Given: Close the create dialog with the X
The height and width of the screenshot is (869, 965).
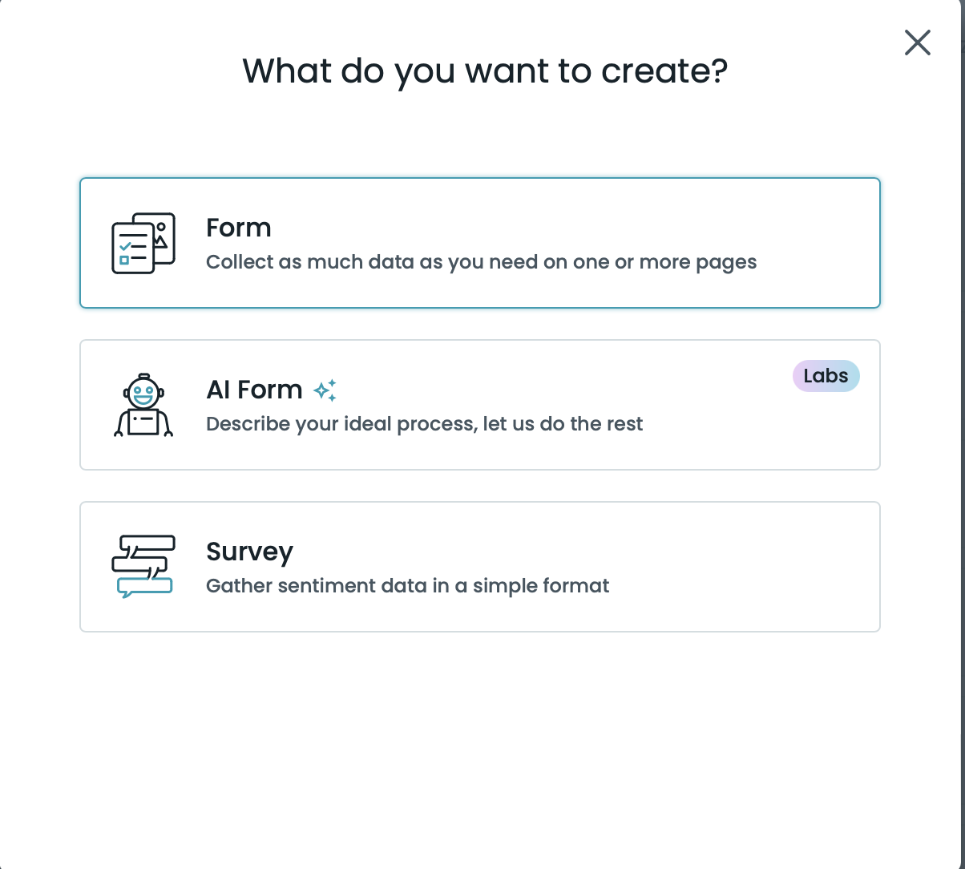Looking at the screenshot, I should [x=917, y=42].
